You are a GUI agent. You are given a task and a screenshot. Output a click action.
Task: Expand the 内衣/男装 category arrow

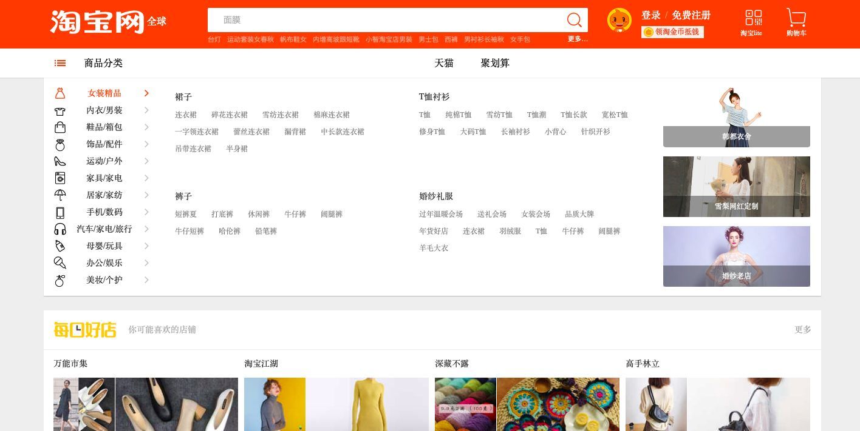pos(146,110)
